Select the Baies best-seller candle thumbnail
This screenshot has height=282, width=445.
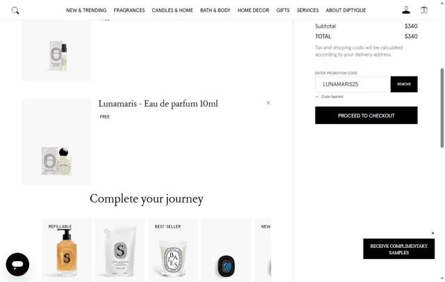[173, 250]
